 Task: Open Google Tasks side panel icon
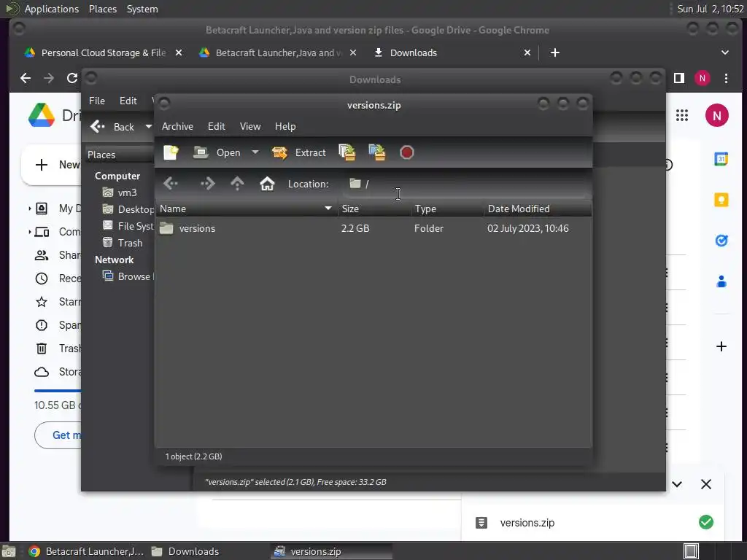[x=721, y=241]
